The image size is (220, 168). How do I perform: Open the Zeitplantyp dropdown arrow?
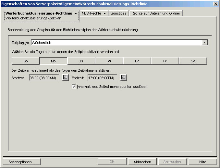[205, 42]
